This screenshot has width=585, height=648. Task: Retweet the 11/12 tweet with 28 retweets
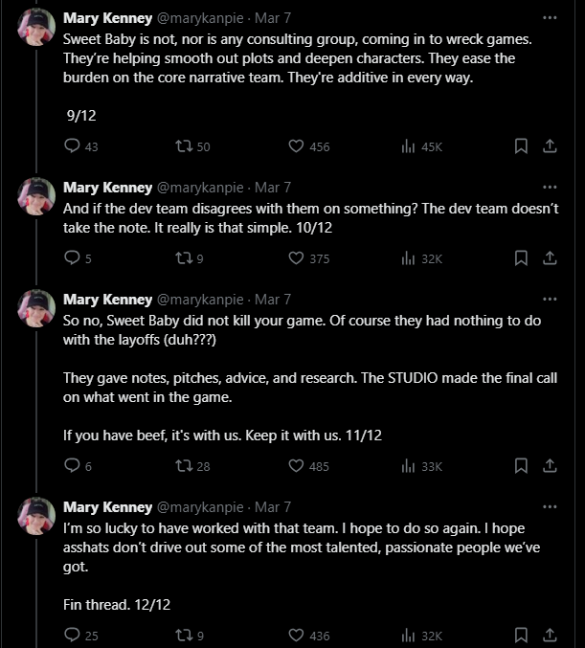tap(184, 466)
